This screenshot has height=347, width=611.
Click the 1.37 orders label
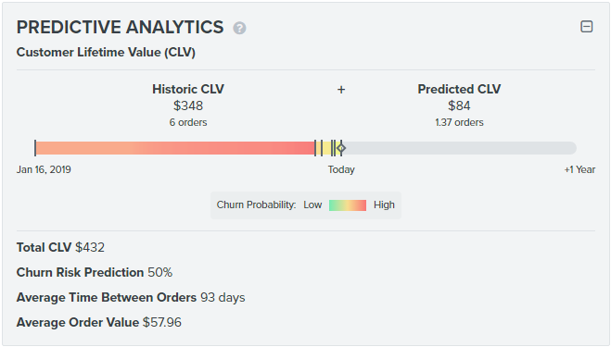[x=459, y=122]
